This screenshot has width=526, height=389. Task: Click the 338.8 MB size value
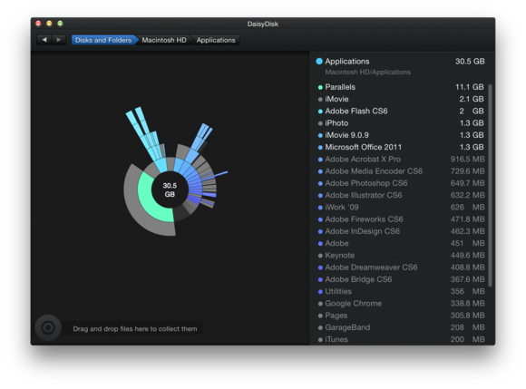(467, 304)
